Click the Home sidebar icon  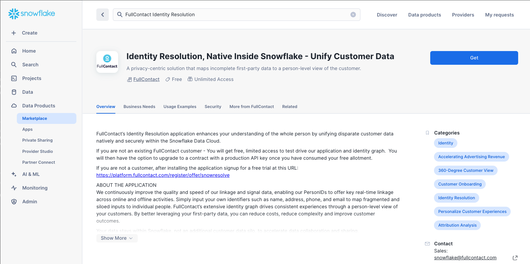tap(14, 51)
